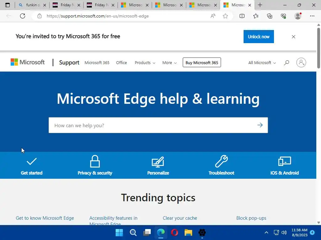Open the Windows Start menu

pos(119,232)
